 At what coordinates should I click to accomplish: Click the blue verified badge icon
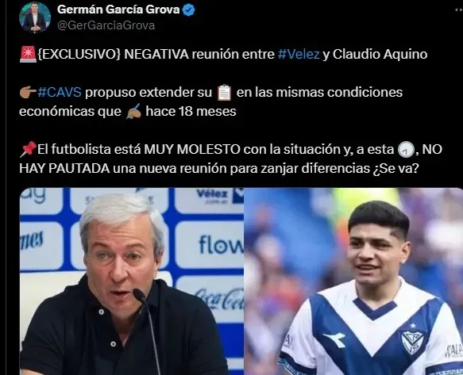coord(188,10)
